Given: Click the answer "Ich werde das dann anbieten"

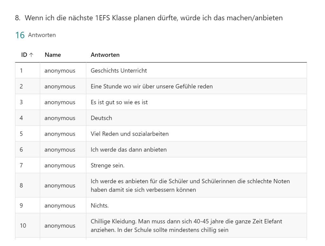Looking at the screenshot, I should 129,150.
